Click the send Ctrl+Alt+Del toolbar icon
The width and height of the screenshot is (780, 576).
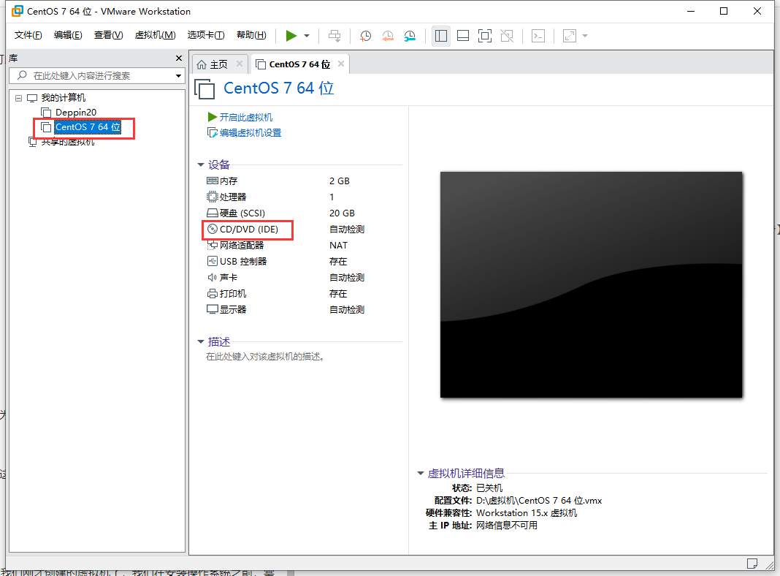coord(334,36)
